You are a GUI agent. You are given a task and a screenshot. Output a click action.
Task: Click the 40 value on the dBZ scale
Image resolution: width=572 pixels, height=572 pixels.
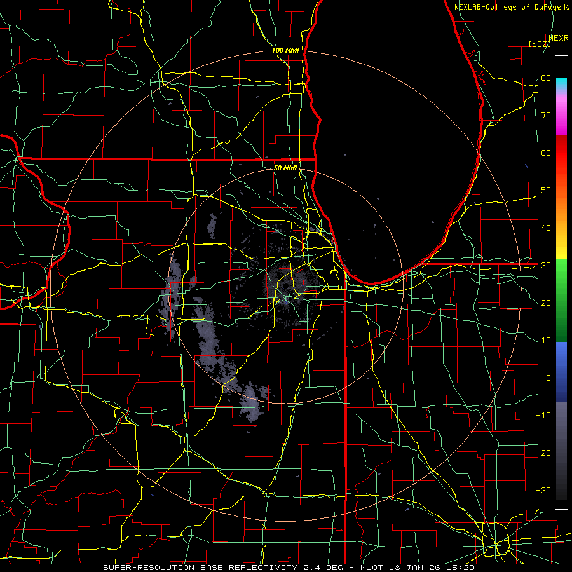(x=546, y=228)
